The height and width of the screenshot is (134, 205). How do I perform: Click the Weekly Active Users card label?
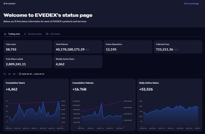coord(65,59)
